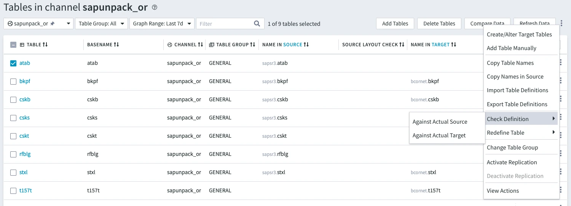Sort by SOURCE LAYOUT CHECK column arrows
571x206 pixels.
[402, 45]
